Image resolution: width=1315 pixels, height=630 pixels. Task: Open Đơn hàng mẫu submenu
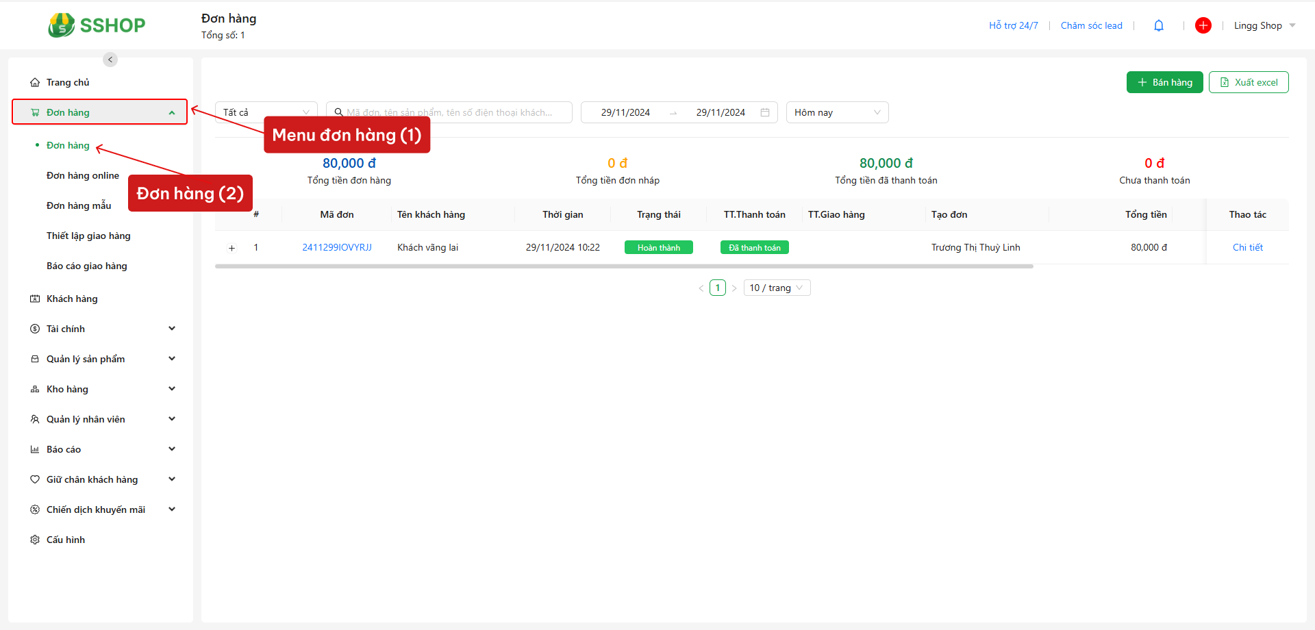(79, 205)
